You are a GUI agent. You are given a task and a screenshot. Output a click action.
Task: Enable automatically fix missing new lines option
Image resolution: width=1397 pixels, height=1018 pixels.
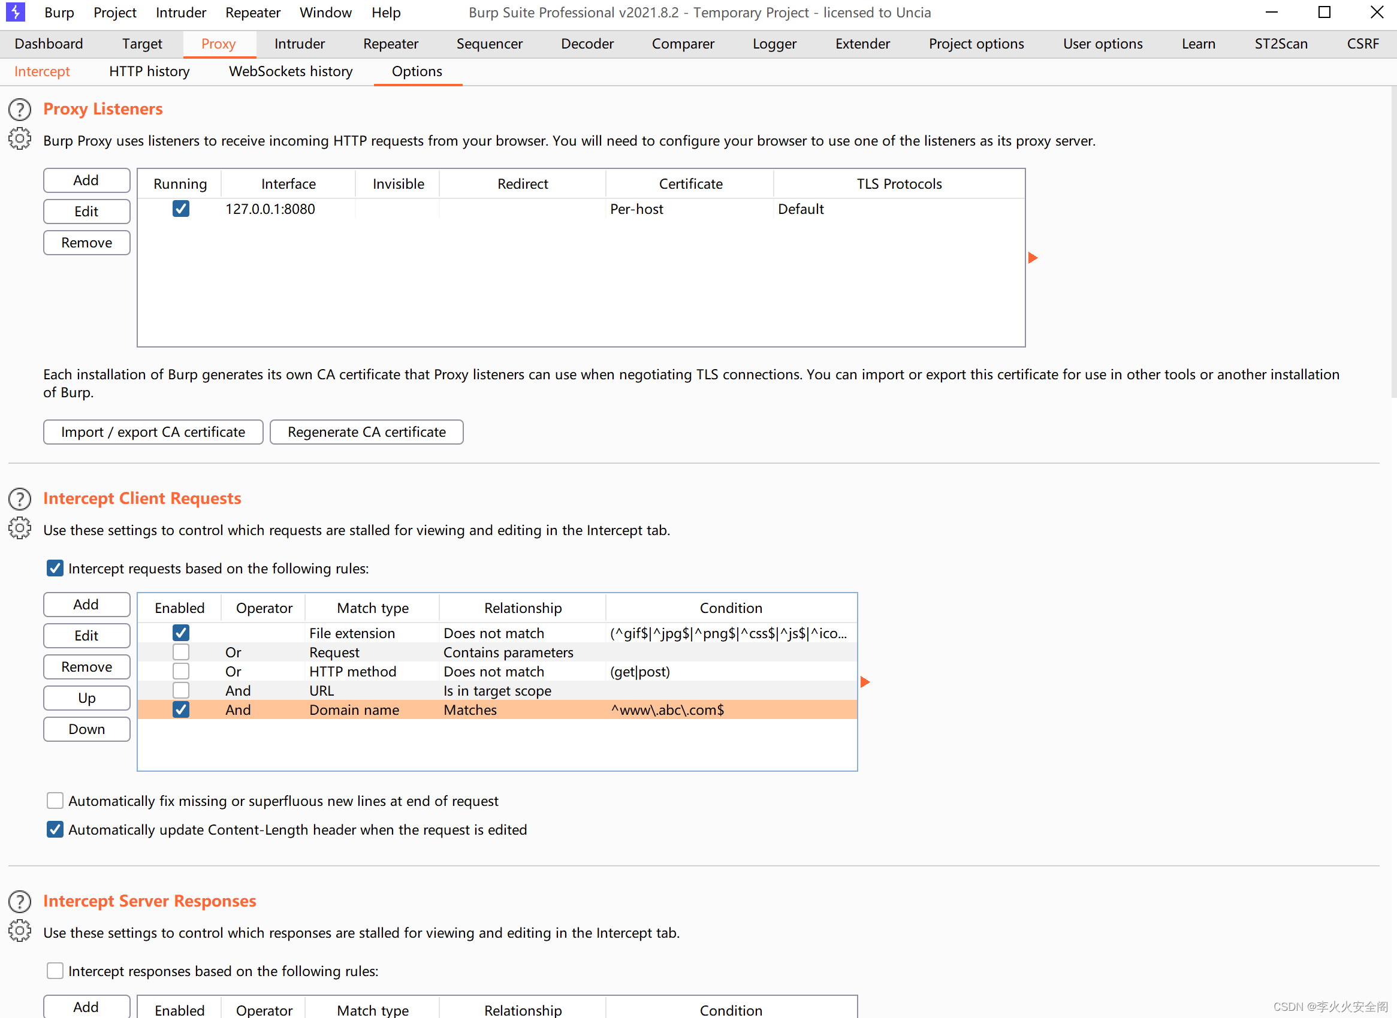(55, 800)
